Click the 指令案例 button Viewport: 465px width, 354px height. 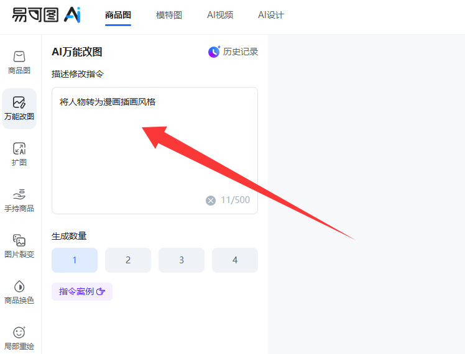[x=82, y=291]
